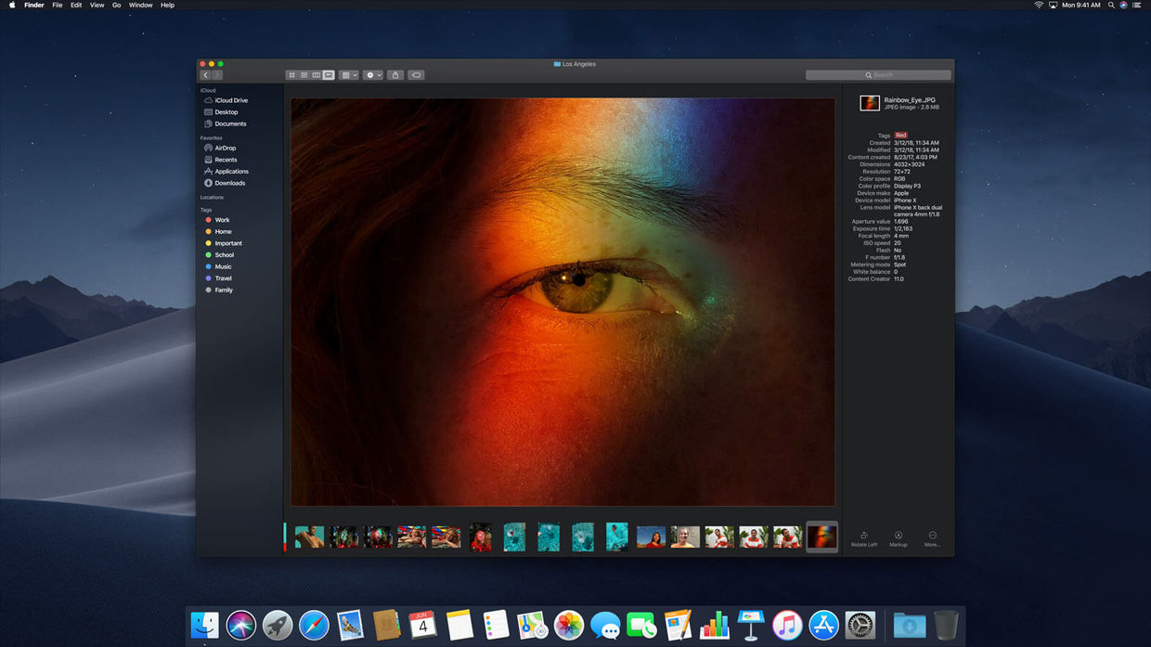Open the group/sort dropdown in the toolbar
Viewport: 1151px width, 647px height.
coord(348,75)
